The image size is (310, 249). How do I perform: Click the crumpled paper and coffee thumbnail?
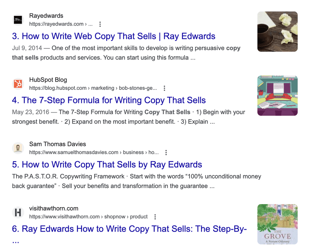click(277, 32)
